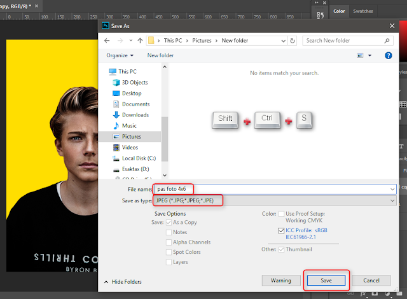Screen dimensions: 407x299
Task: Refresh the New folder location
Action: coord(293,41)
